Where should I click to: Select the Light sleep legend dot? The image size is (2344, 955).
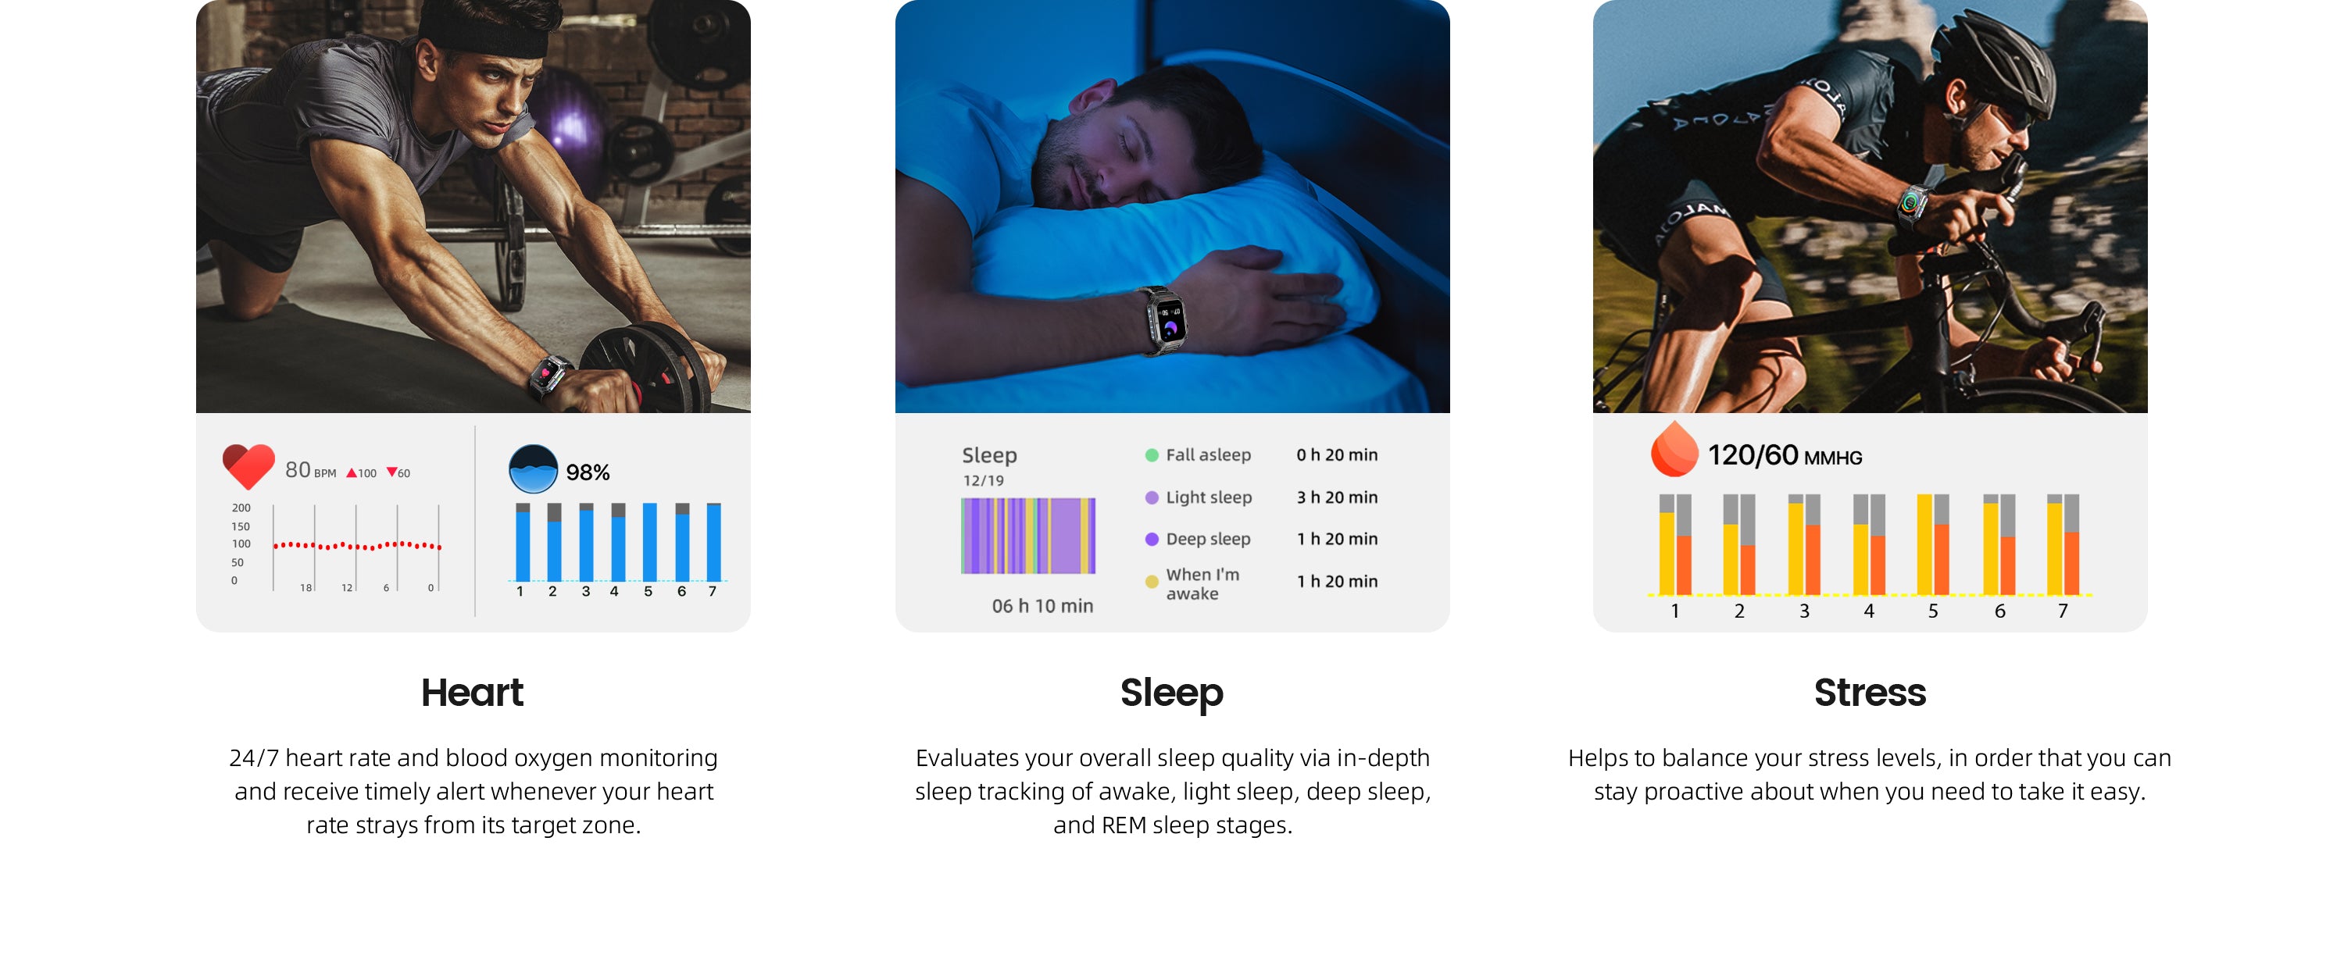click(1151, 497)
